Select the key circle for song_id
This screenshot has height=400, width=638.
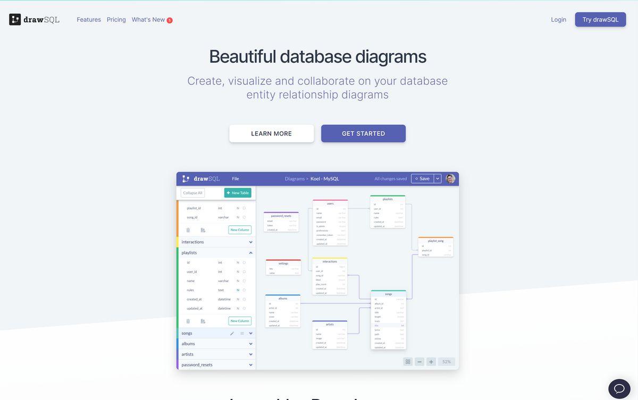[x=244, y=217]
